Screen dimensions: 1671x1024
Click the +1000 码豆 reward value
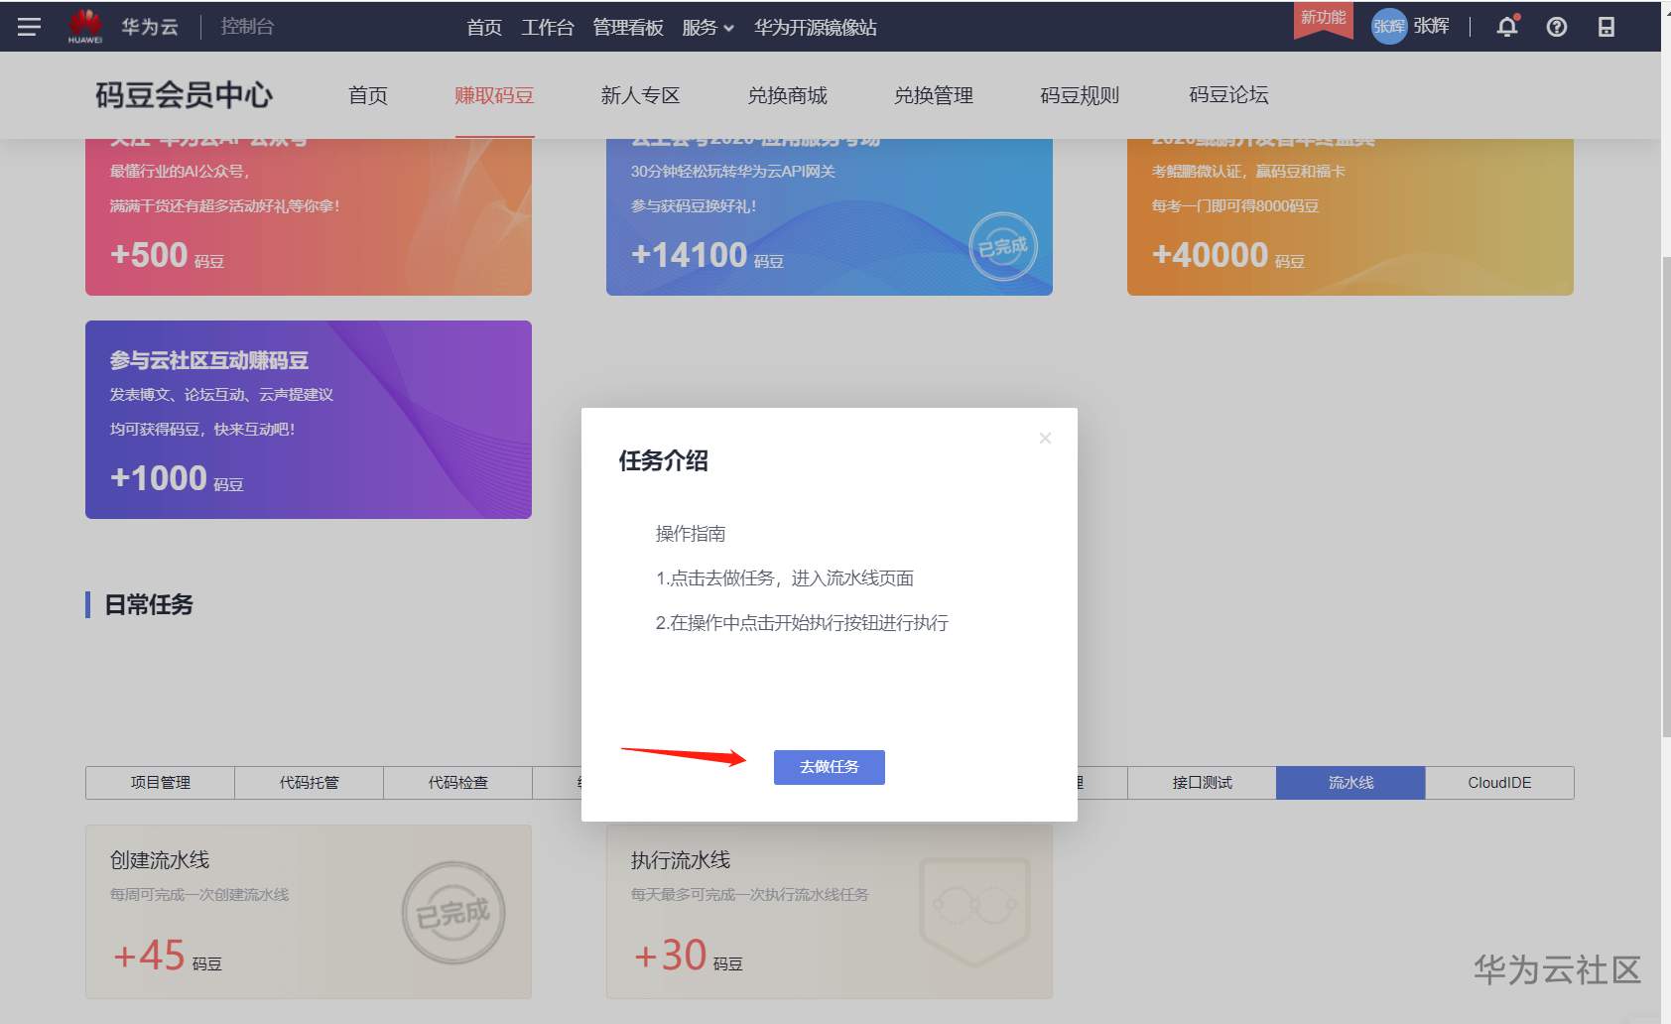(177, 478)
